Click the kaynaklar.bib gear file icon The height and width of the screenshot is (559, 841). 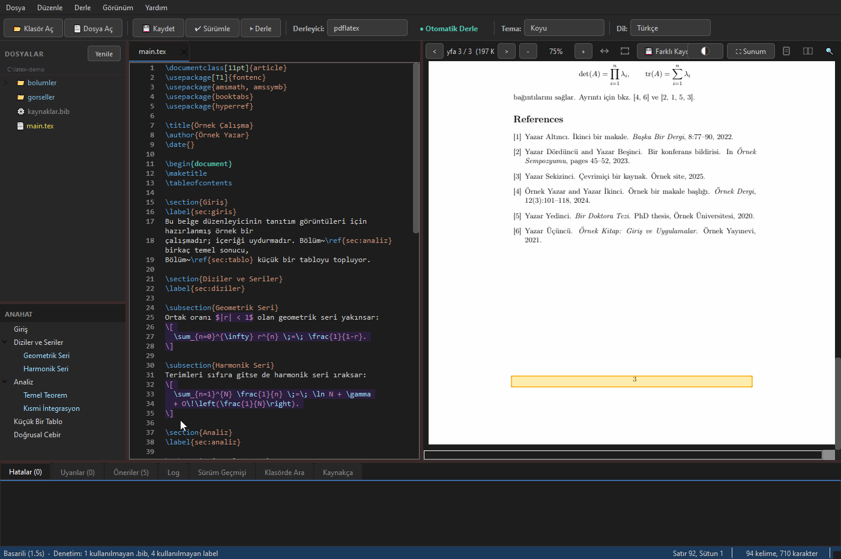pos(21,112)
